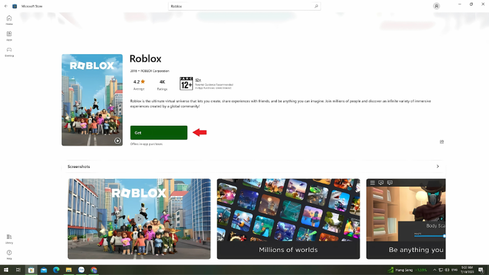This screenshot has height=275, width=489.
Task: Open Help in the sidebar
Action: 9,254
